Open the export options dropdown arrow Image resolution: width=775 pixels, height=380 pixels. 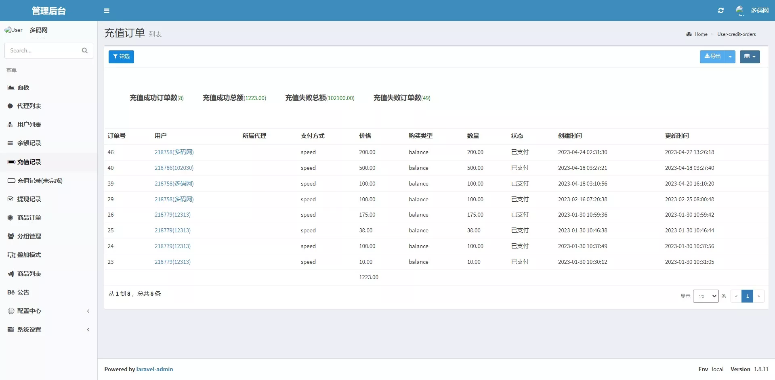[x=730, y=57]
